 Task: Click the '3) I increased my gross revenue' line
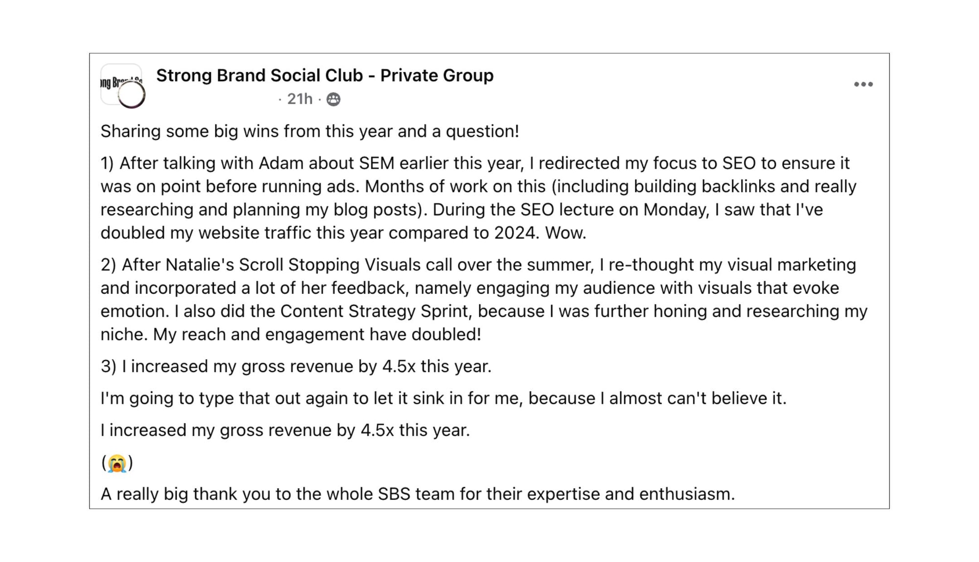pyautogui.click(x=296, y=366)
